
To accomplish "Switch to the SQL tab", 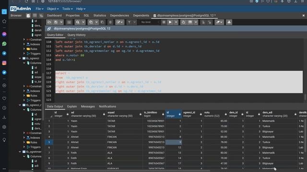I will 86,15.
